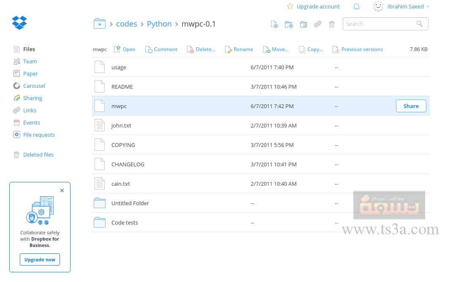Open Sharing in the sidebar

[33, 98]
